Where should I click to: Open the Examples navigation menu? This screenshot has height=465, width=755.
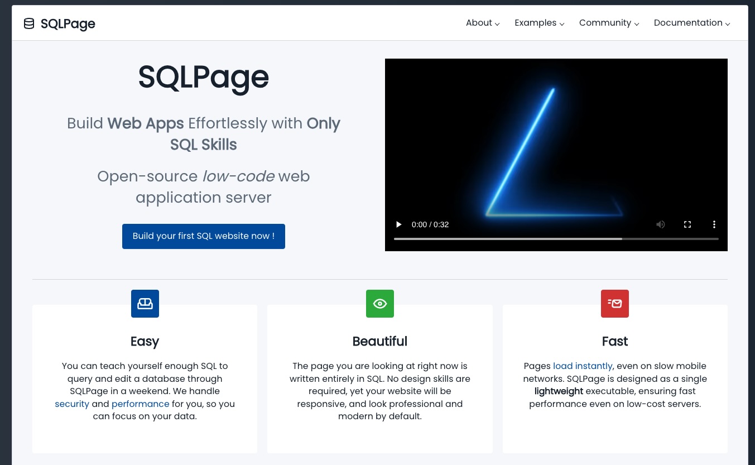point(540,23)
